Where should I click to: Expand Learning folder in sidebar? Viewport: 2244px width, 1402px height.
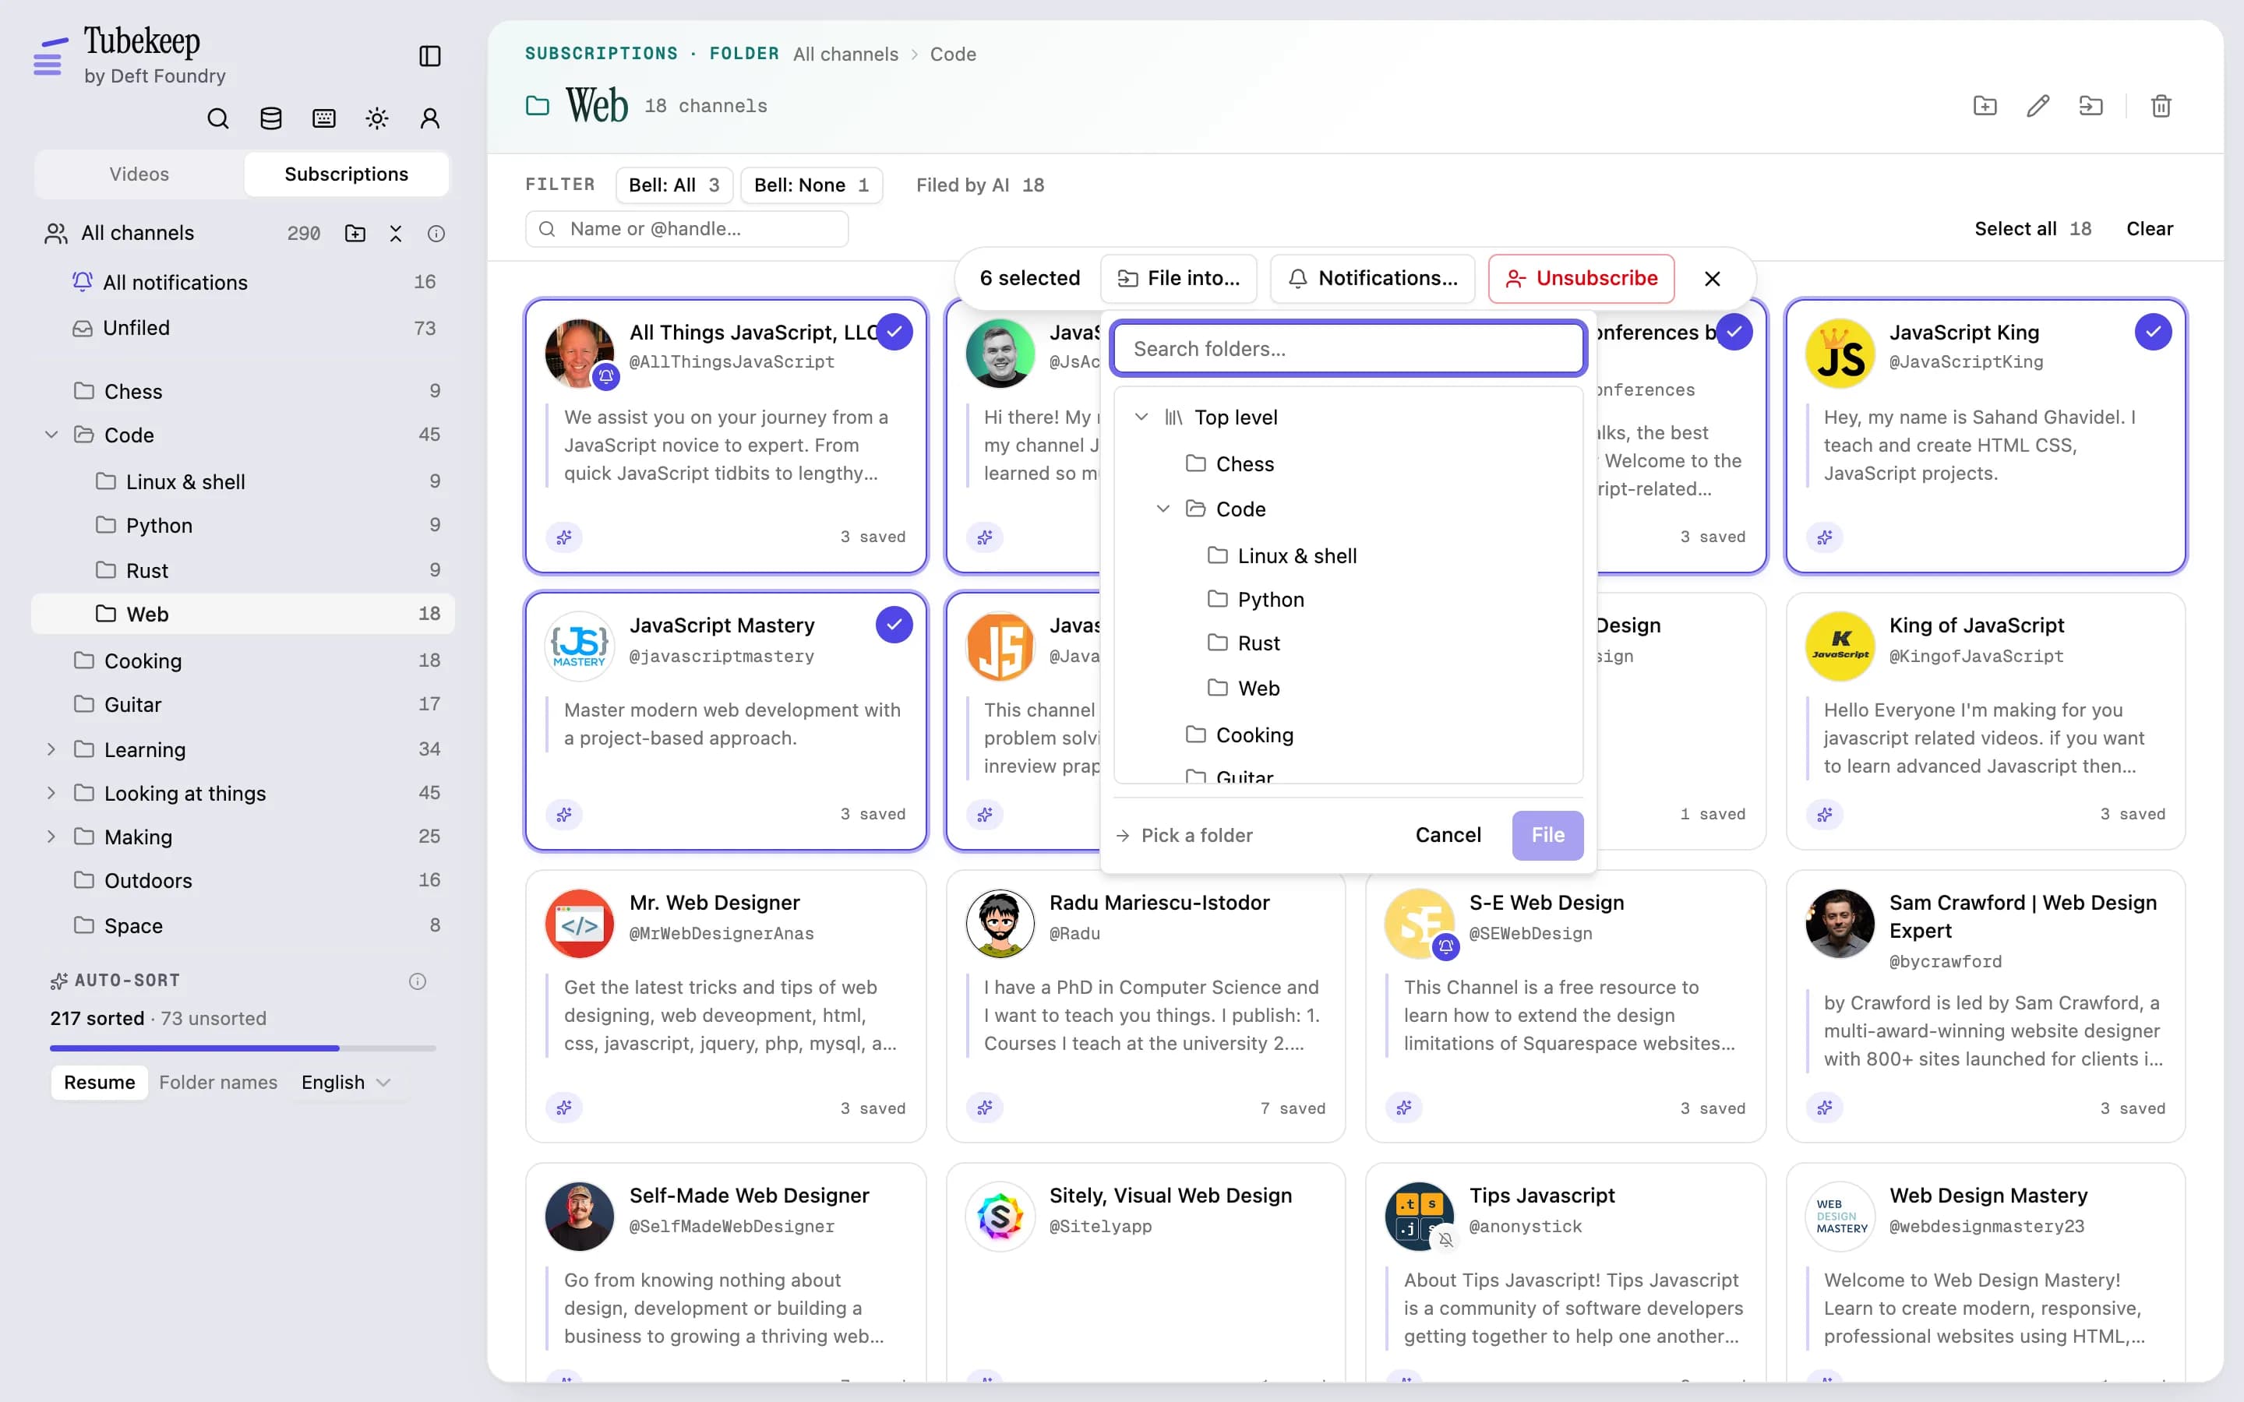point(52,749)
